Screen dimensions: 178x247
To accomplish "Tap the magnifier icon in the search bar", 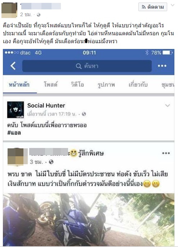I will click(79, 66).
